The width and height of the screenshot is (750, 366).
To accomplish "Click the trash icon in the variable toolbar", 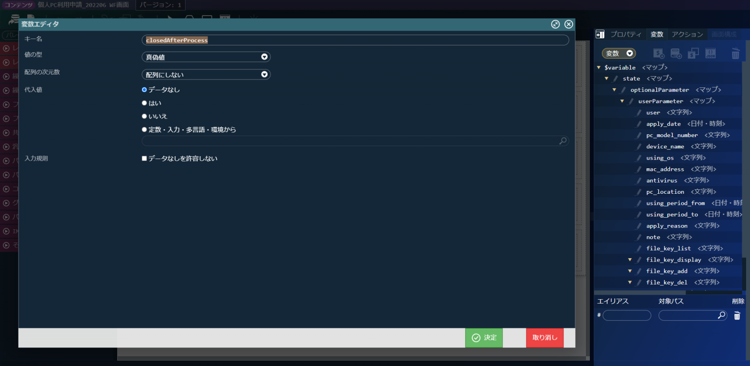I will [735, 54].
